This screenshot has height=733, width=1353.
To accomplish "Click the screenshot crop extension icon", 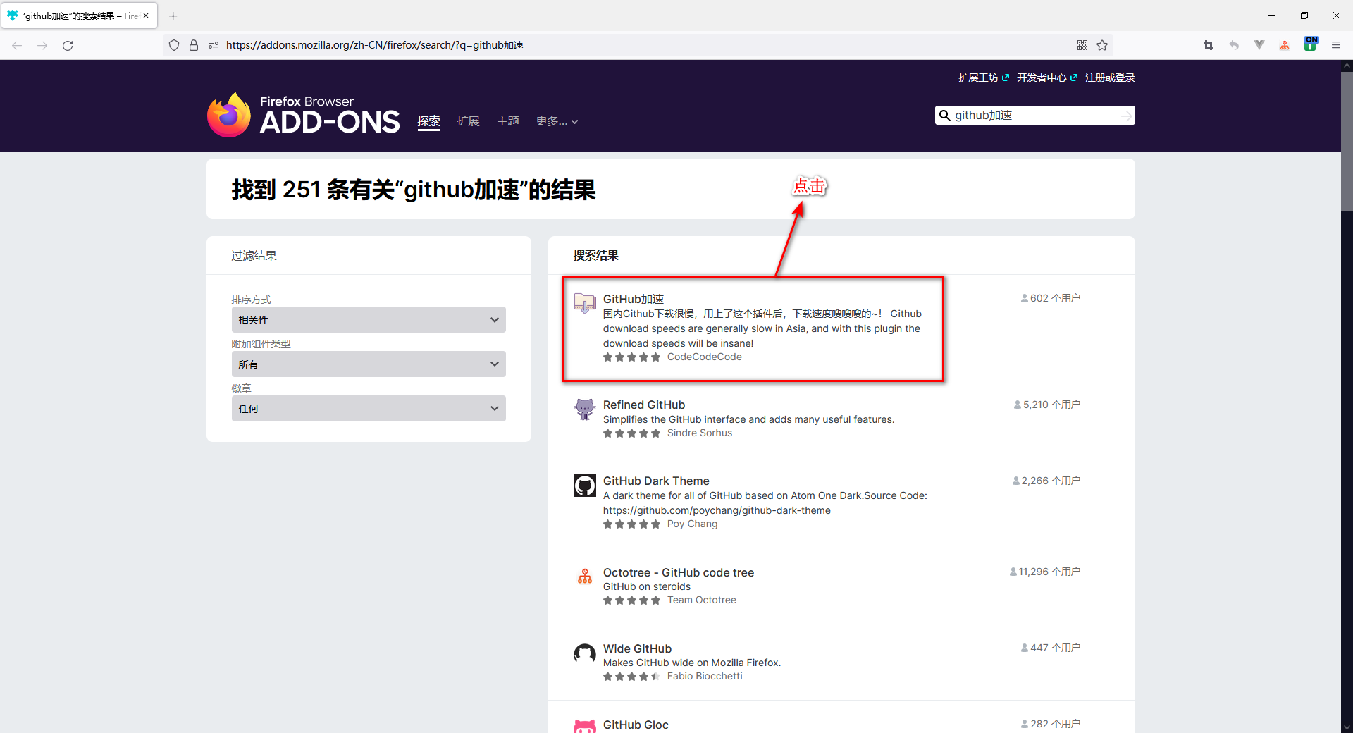I will click(x=1208, y=44).
